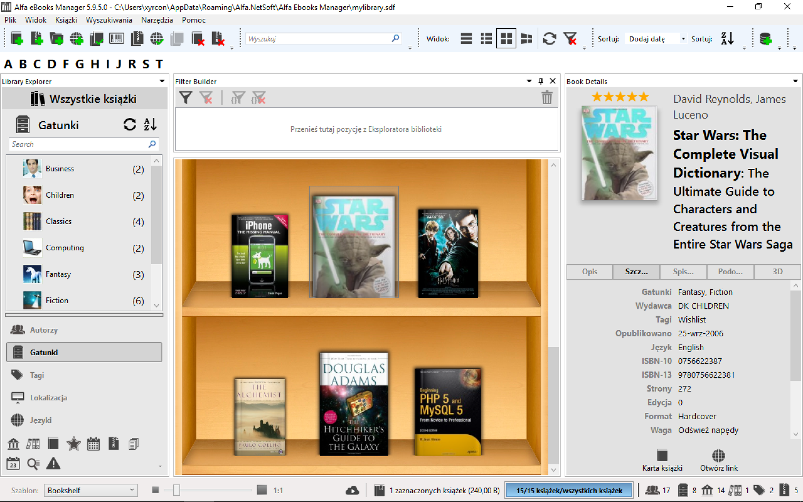Image resolution: width=803 pixels, height=502 pixels.
Task: Open the Narzędzia menu
Action: click(157, 20)
